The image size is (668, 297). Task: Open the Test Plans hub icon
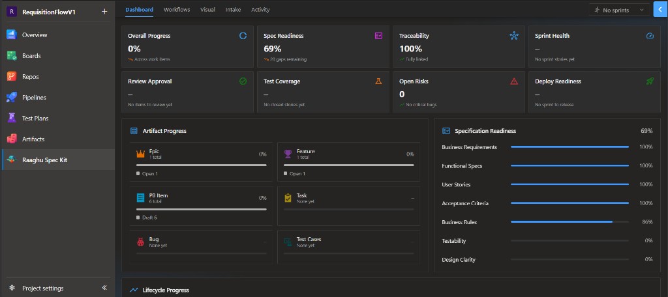tap(12, 118)
